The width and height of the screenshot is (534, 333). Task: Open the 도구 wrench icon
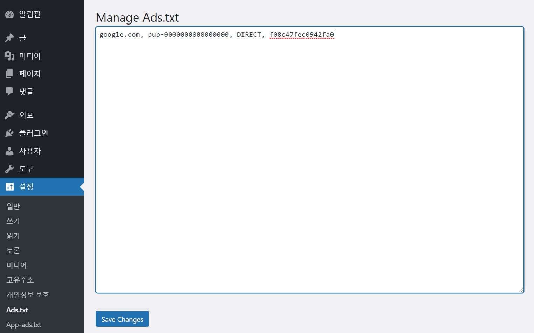[9, 168]
